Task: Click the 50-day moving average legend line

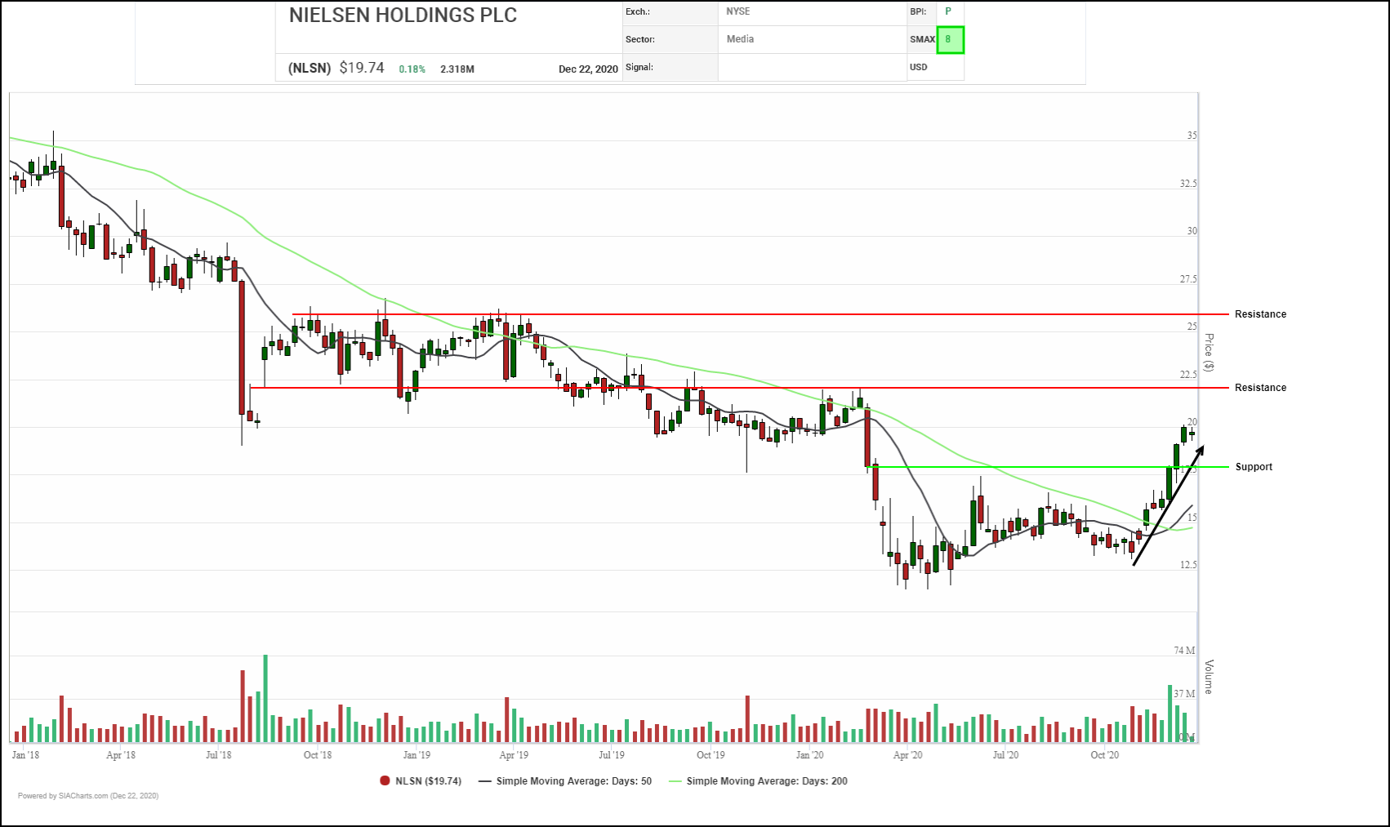Action: [485, 781]
